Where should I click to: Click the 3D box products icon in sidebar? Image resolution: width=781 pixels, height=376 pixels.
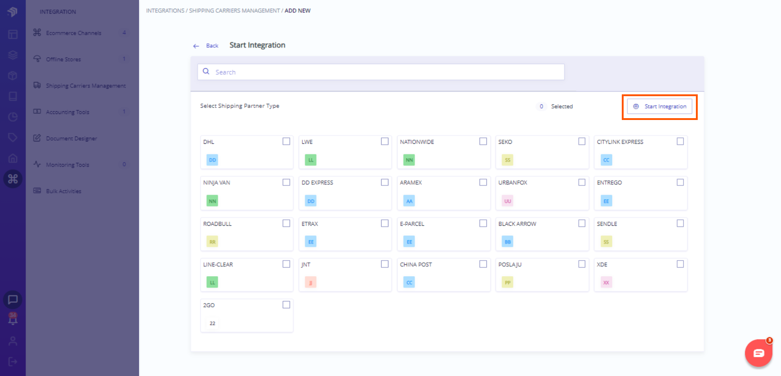click(13, 76)
